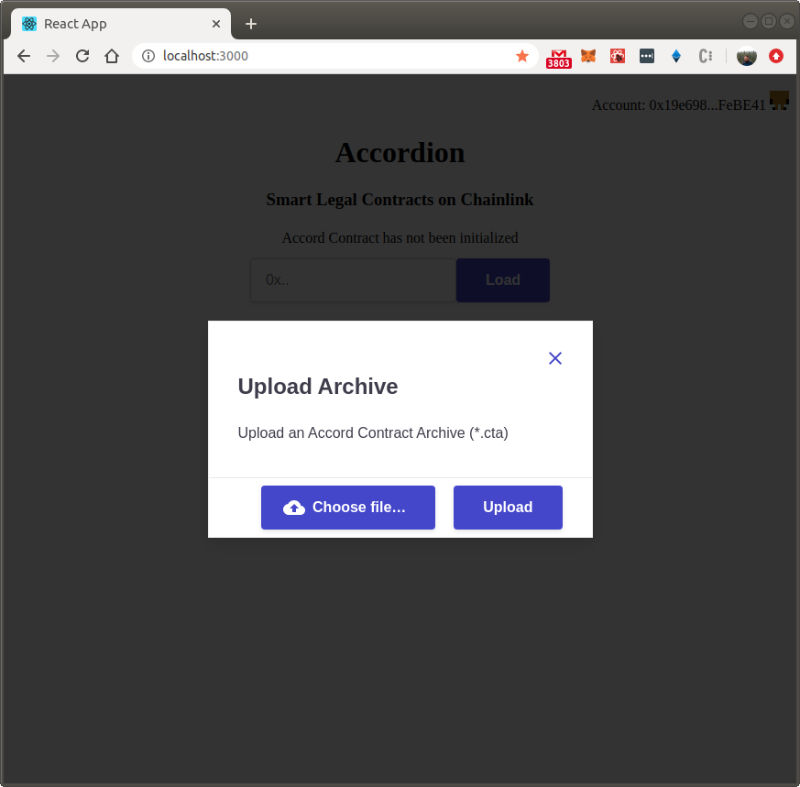Image resolution: width=800 pixels, height=787 pixels.
Task: Maximize the browser window
Action: 768,21
